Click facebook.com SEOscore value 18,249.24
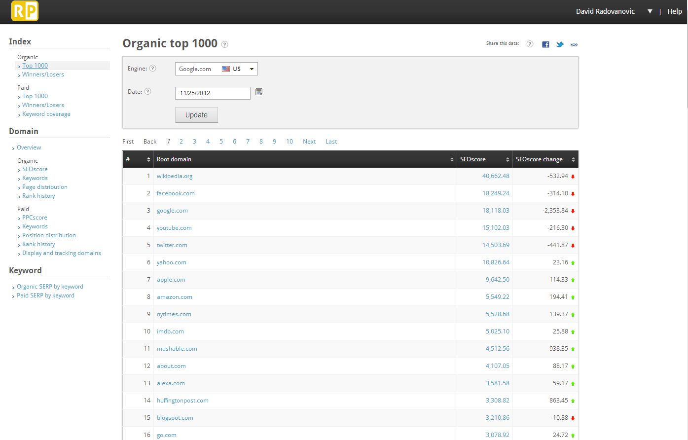Viewport: 688px width, 440px height. [x=496, y=193]
